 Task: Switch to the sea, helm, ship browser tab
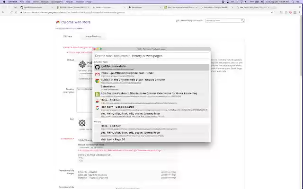[253, 8]
